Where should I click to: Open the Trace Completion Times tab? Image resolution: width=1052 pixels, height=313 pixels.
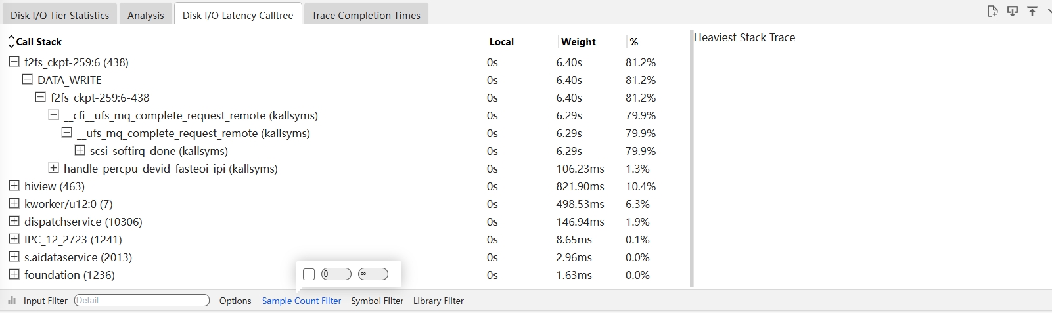366,15
